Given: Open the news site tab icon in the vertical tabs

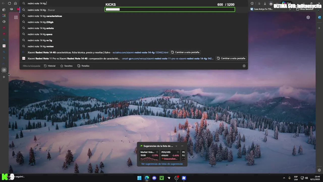Looking at the screenshot, I should pyautogui.click(x=4, y=46).
